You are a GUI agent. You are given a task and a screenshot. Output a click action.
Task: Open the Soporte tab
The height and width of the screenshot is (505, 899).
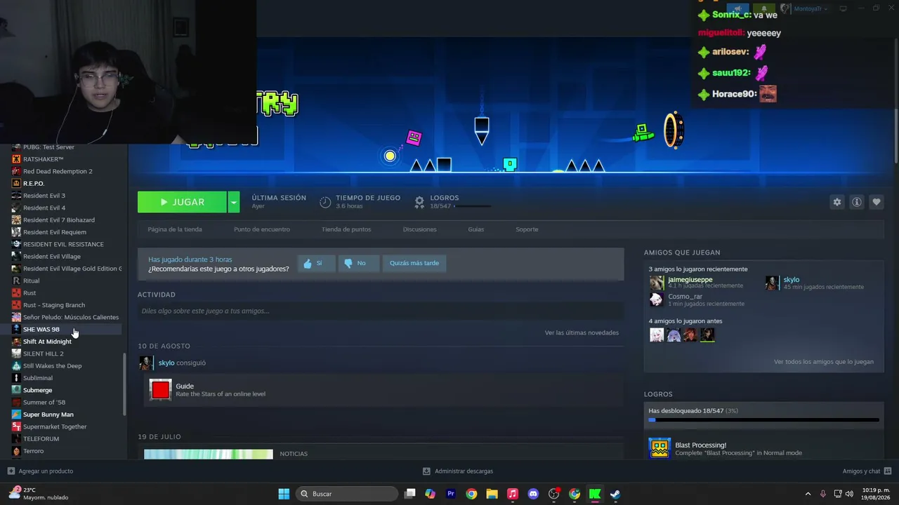pos(527,229)
